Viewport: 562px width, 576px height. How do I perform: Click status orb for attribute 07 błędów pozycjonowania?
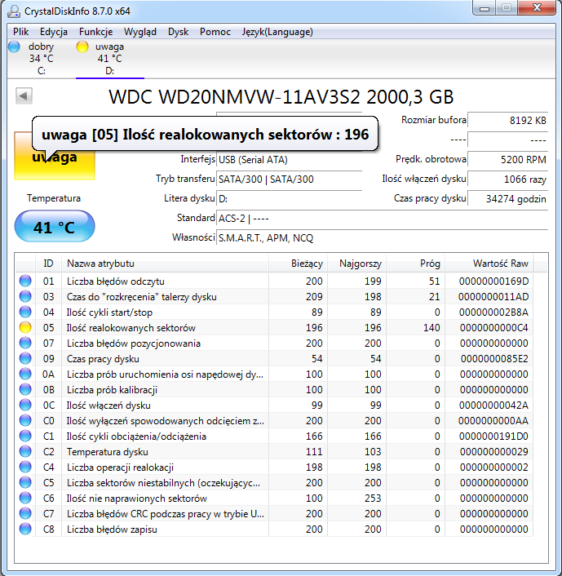tap(25, 343)
